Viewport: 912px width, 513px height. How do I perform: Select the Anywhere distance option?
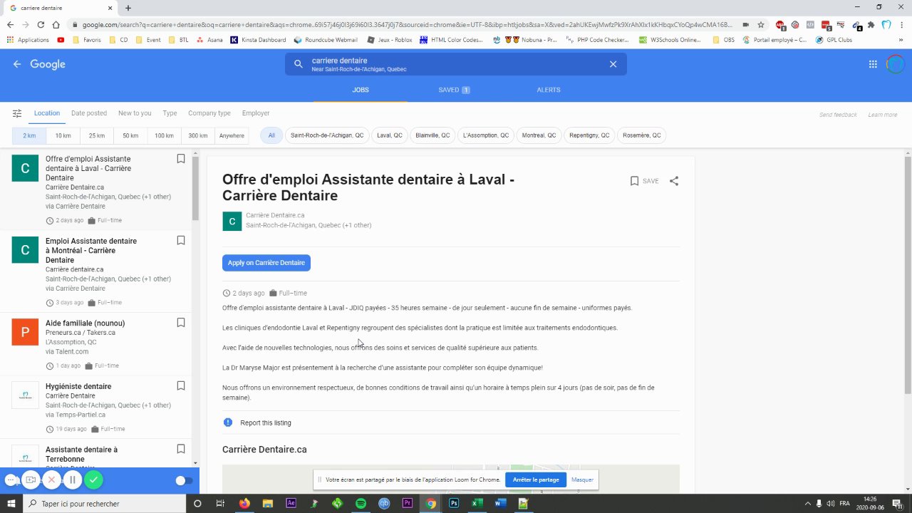coord(232,135)
